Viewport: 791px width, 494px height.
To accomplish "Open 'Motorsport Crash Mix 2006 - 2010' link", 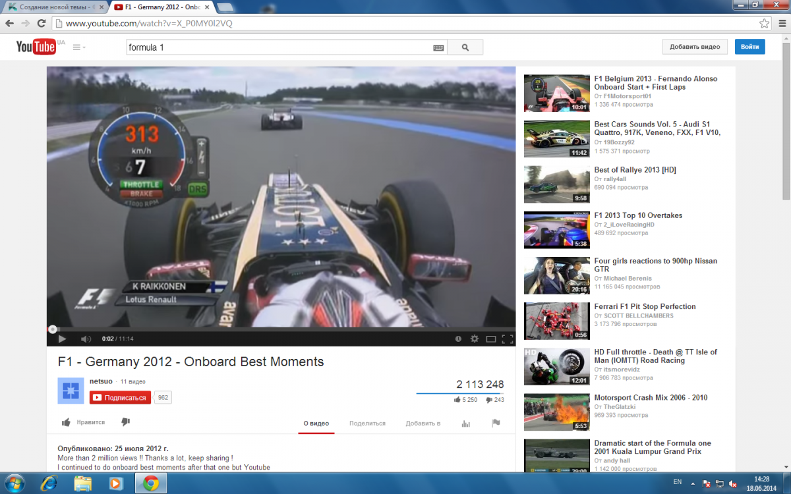I will point(651,397).
